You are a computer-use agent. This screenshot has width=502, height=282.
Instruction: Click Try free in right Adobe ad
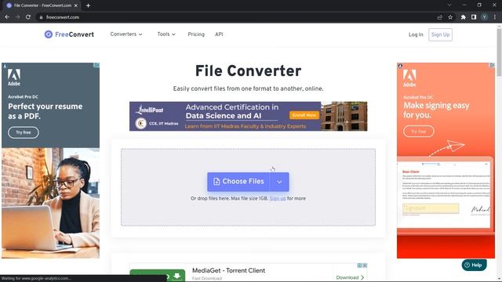click(x=418, y=132)
